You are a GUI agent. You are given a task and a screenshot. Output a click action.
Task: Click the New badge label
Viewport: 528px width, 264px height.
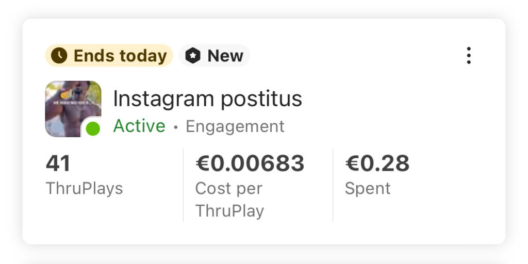225,56
